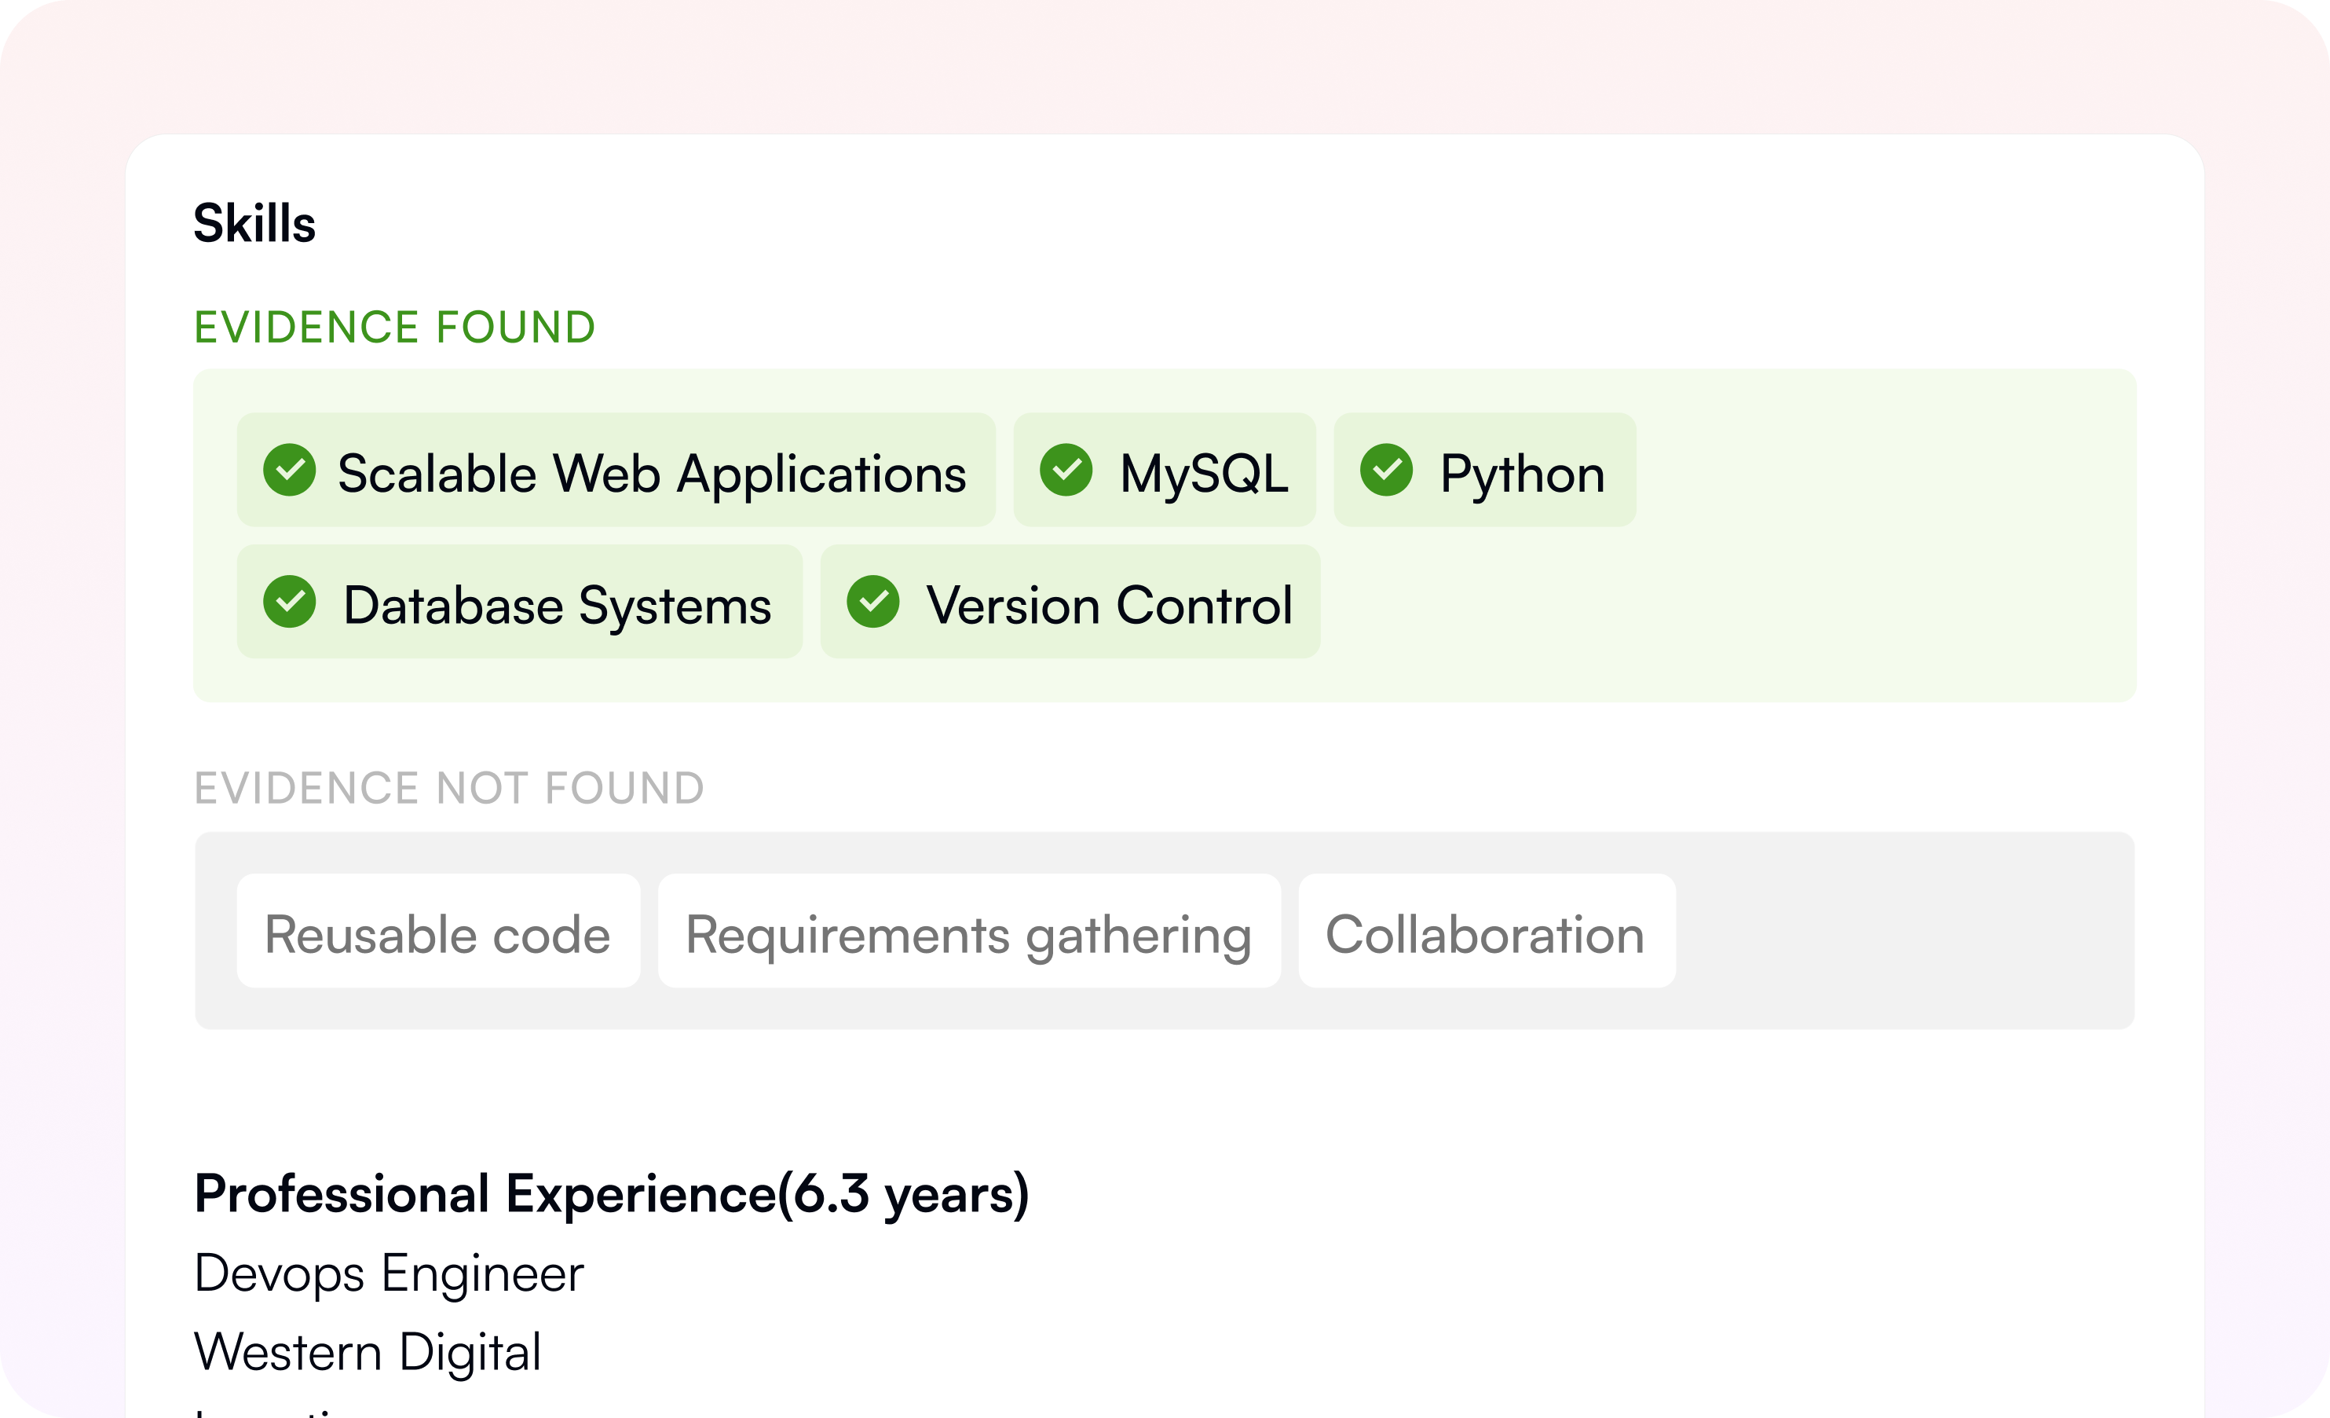Click the EVIDENCE FOUND section label
The height and width of the screenshot is (1418, 2330).
[394, 328]
